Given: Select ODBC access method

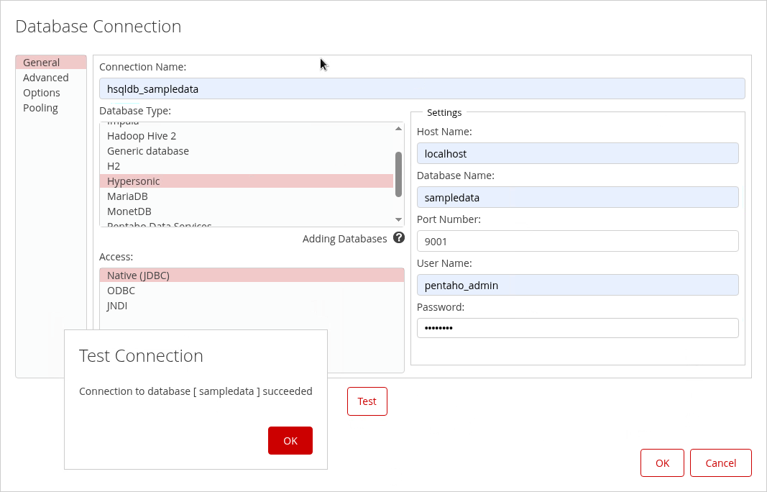Looking at the screenshot, I should pos(121,291).
